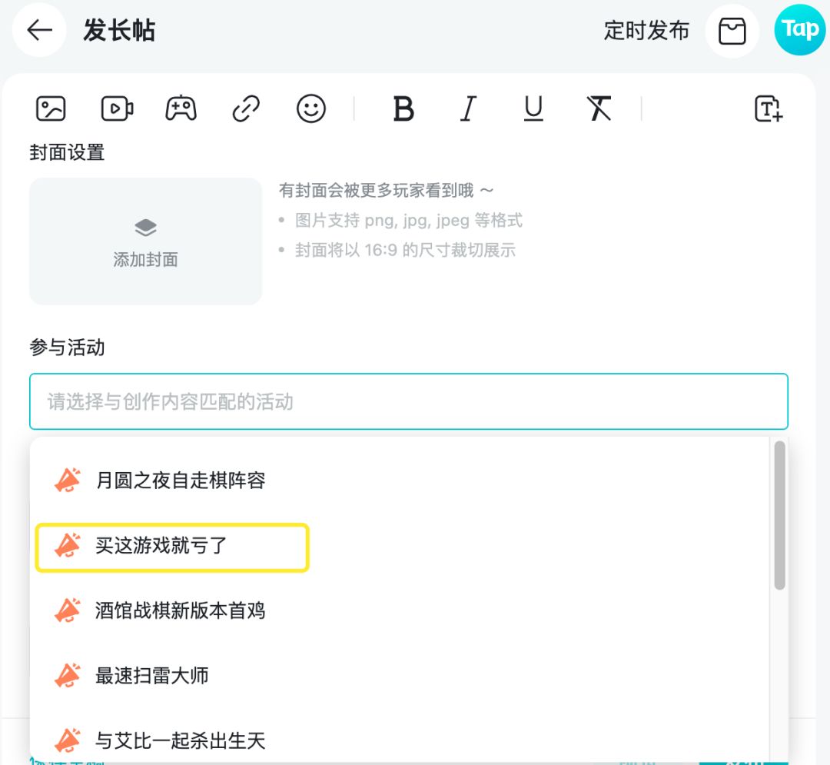Open the 参与活动 activity selection dropdown

[x=408, y=401]
